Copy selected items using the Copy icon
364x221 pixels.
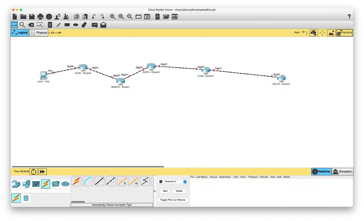click(76, 16)
